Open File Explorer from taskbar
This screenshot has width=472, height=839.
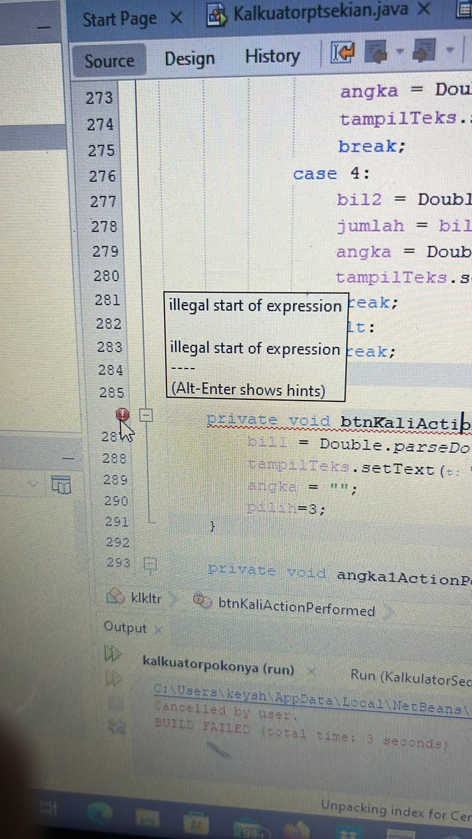(147, 819)
